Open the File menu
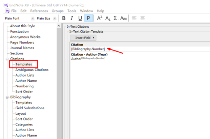 pos(14,11)
